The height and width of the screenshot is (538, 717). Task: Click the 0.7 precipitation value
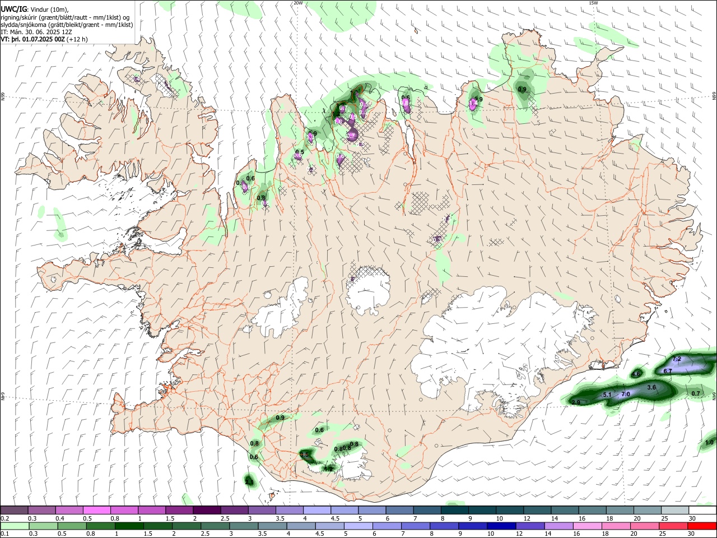[696, 393]
